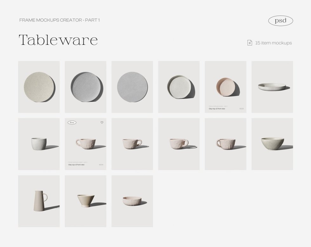Open the handleless white speckled cup thumbnail
The image size is (311, 247).
[x=39, y=144]
